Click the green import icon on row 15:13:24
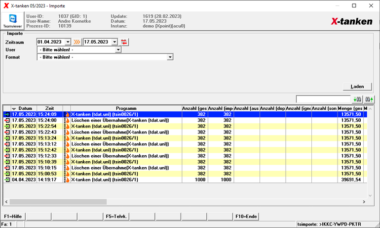The height and width of the screenshot is (228, 380). 7,138
